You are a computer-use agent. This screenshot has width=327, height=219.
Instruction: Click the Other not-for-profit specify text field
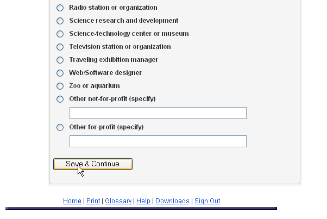tap(158, 113)
